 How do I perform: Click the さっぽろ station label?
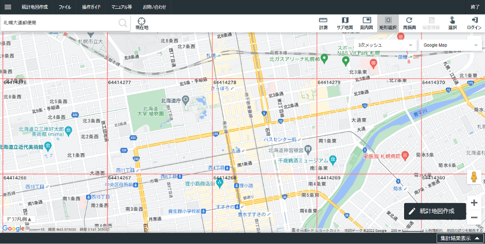pos(220,88)
